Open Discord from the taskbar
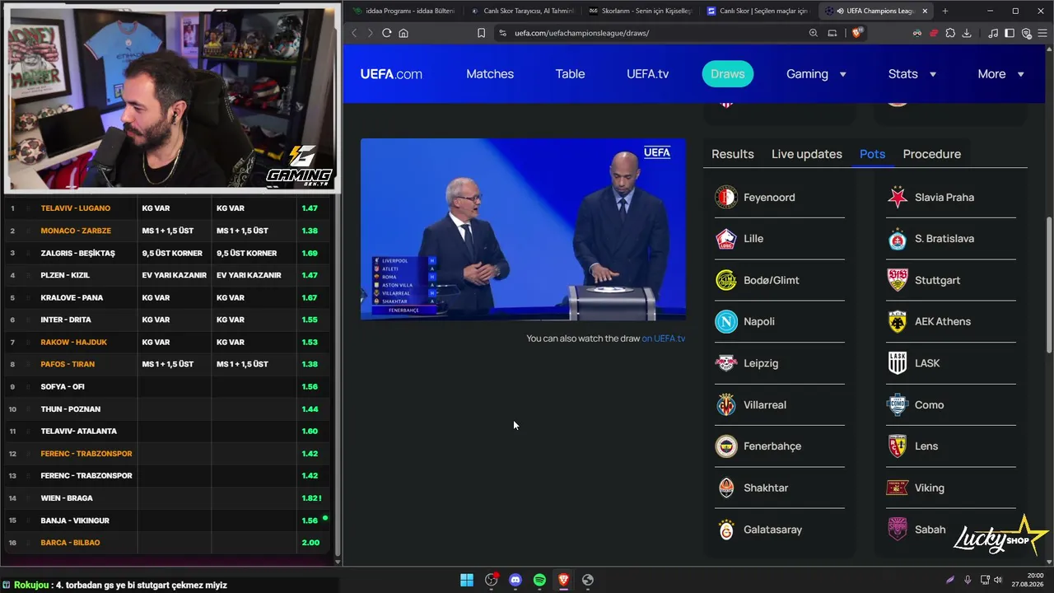 coord(515,580)
